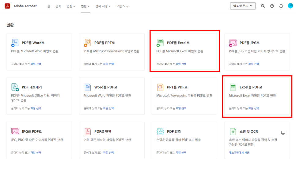
Task: Click the Adobe Acrobat logo icon
Action: (7, 6)
